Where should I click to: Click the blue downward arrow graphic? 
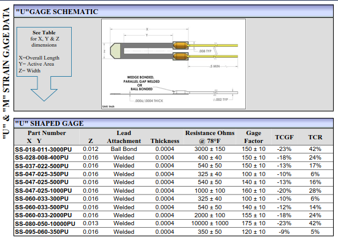point(44,88)
